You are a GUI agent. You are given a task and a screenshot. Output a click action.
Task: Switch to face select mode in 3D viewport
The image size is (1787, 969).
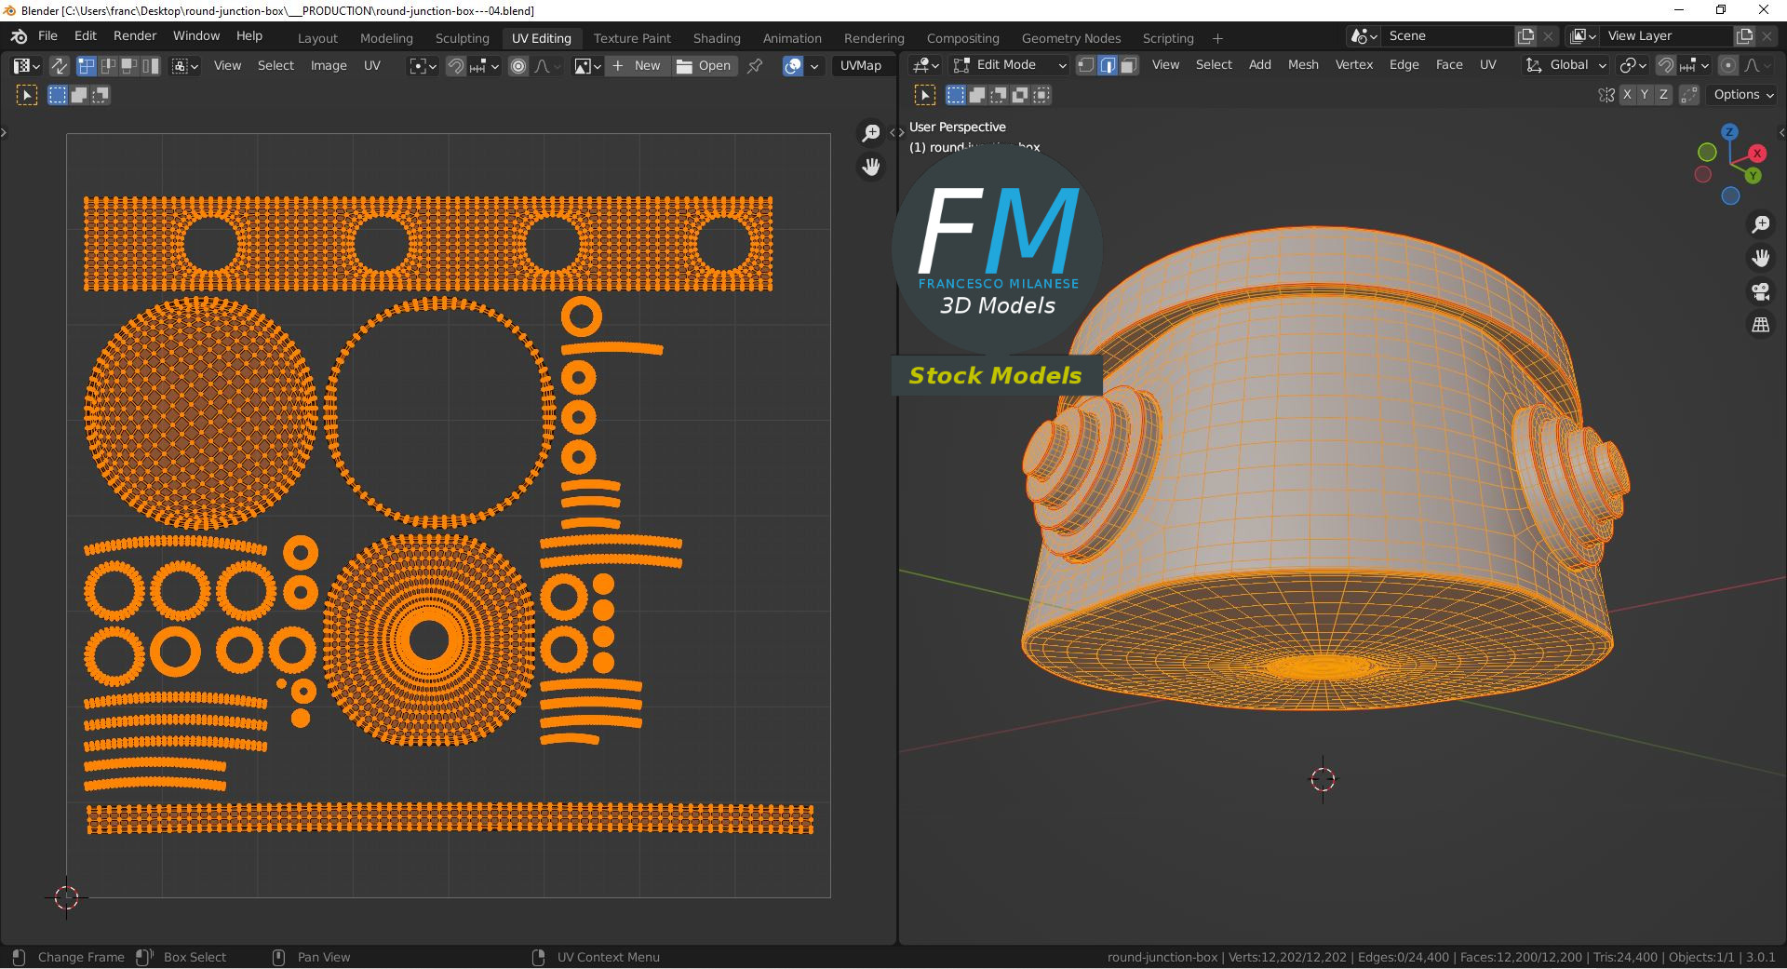pos(1128,65)
